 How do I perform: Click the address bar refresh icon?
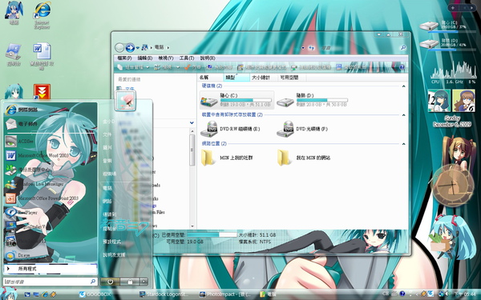312,48
